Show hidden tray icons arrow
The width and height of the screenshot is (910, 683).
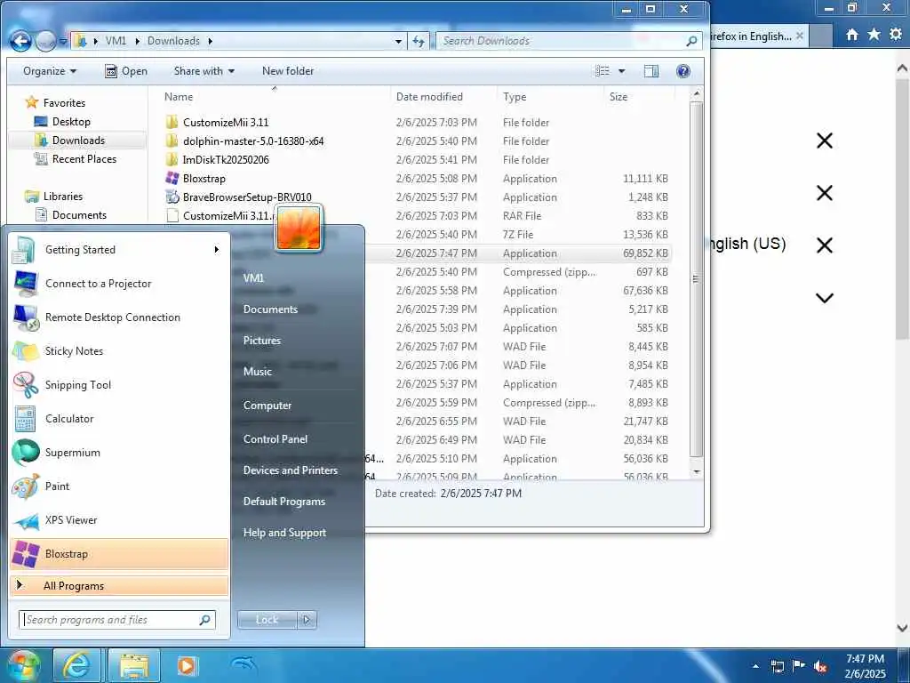click(x=755, y=666)
